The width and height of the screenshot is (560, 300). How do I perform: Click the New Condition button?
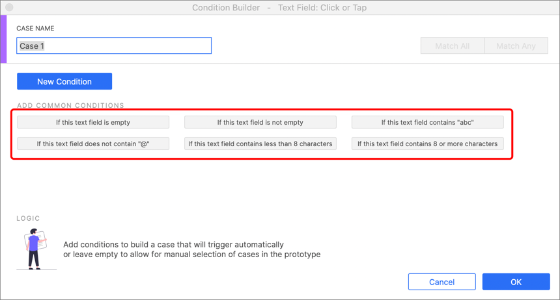[64, 81]
